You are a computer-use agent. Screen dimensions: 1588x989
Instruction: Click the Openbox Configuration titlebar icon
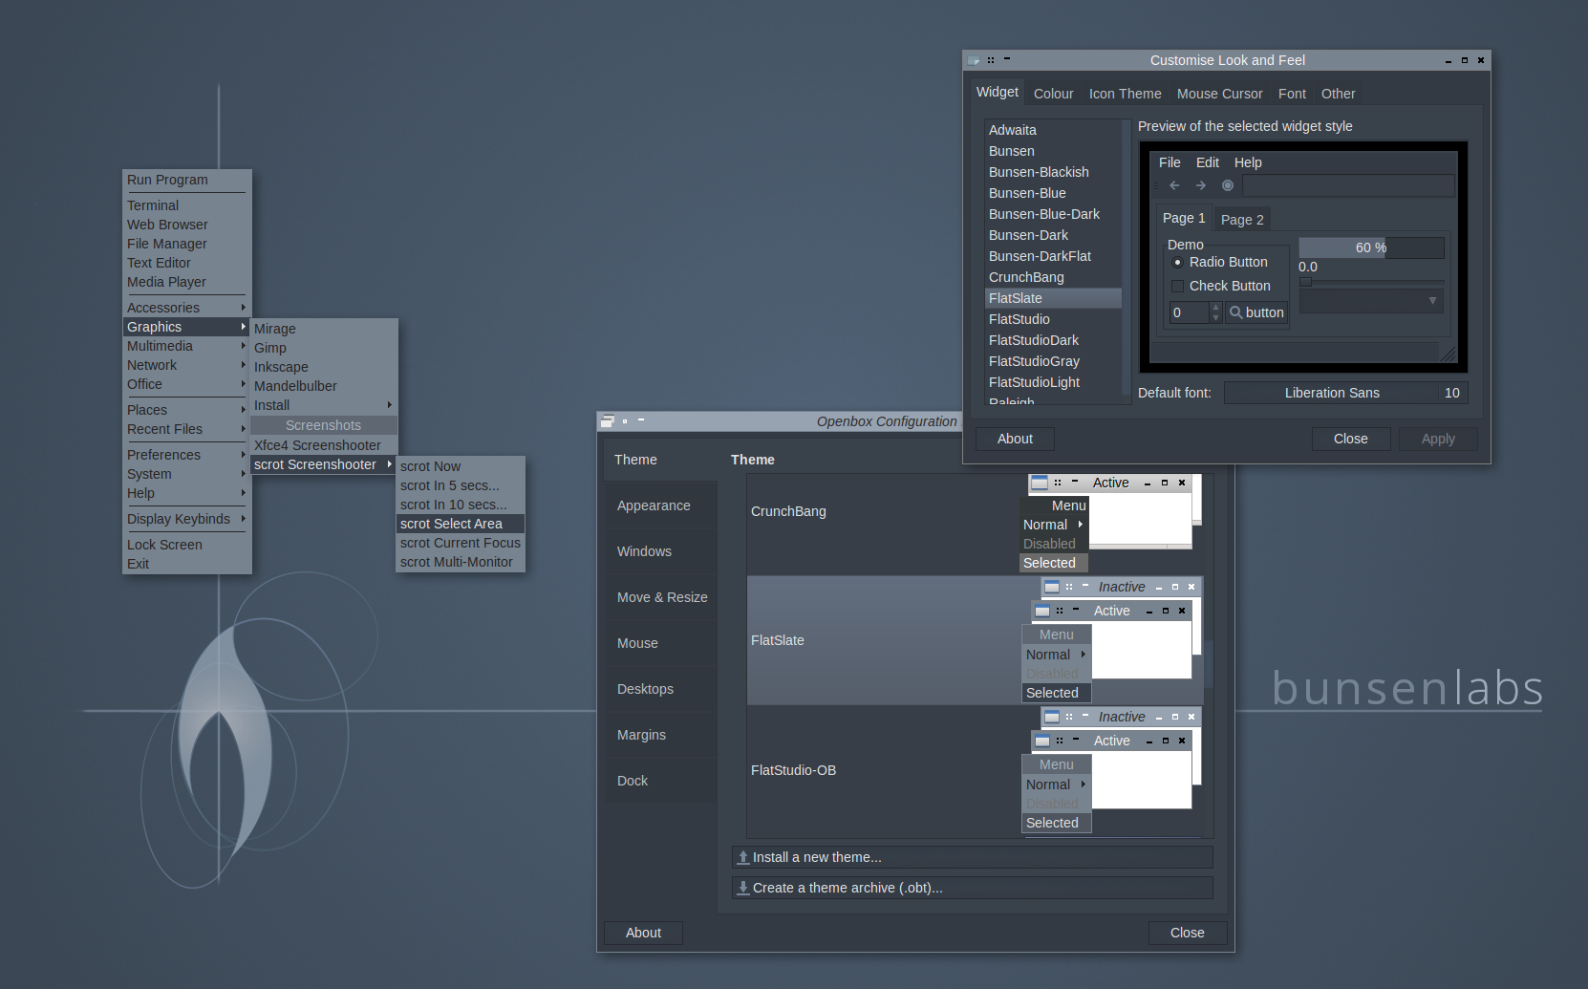(x=608, y=420)
